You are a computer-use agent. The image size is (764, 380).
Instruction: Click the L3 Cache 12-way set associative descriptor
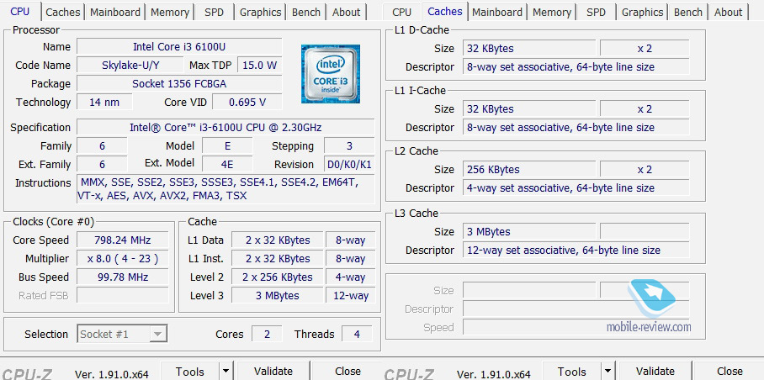(x=576, y=250)
